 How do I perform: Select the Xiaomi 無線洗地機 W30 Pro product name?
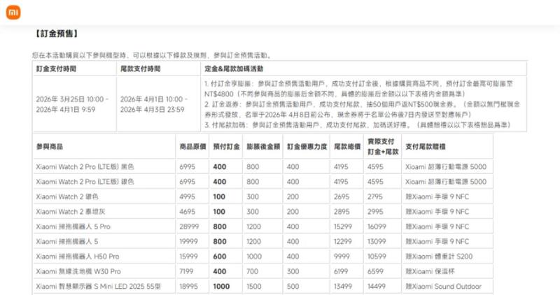78,272
